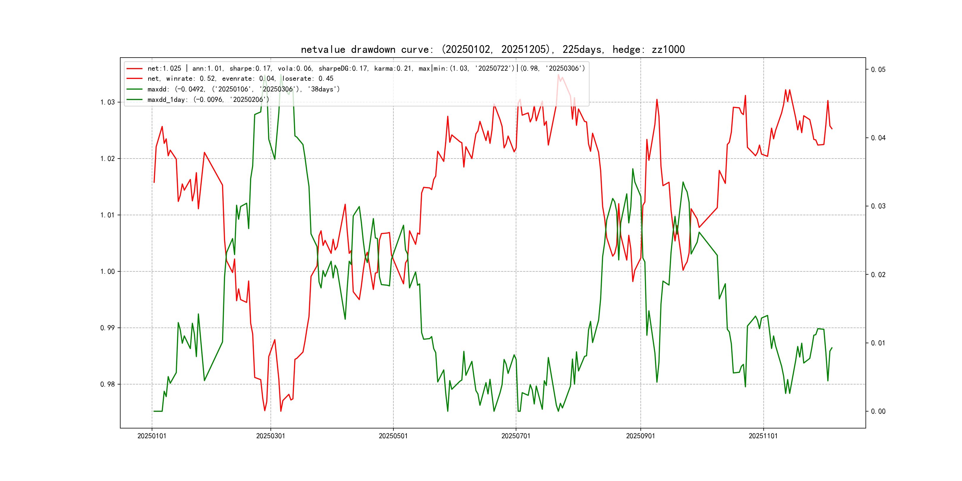Click the 0.98 left axis tick label
Screen dimensions: 962x481
click(x=107, y=384)
